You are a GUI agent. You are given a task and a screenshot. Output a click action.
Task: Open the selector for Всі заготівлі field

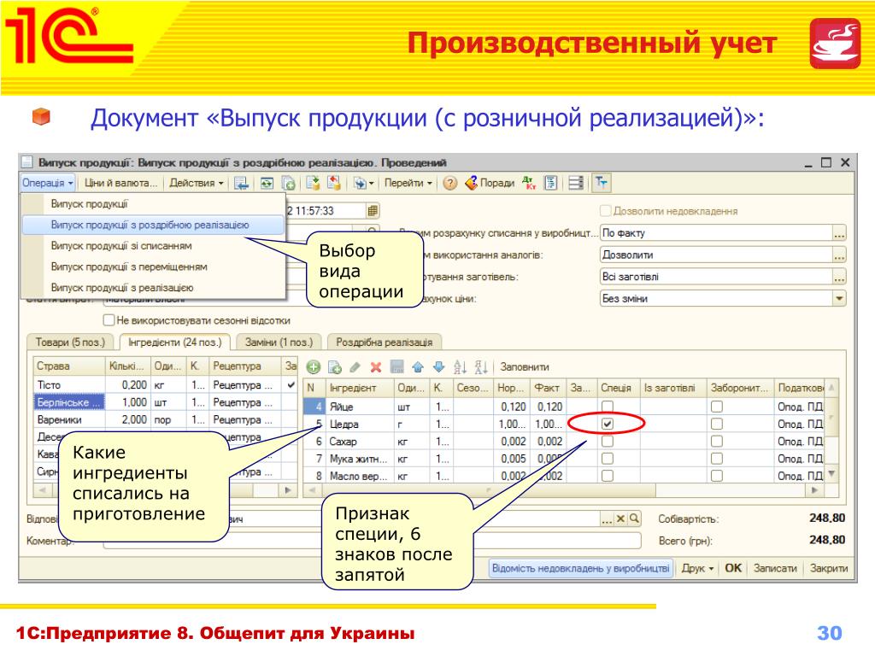[839, 277]
